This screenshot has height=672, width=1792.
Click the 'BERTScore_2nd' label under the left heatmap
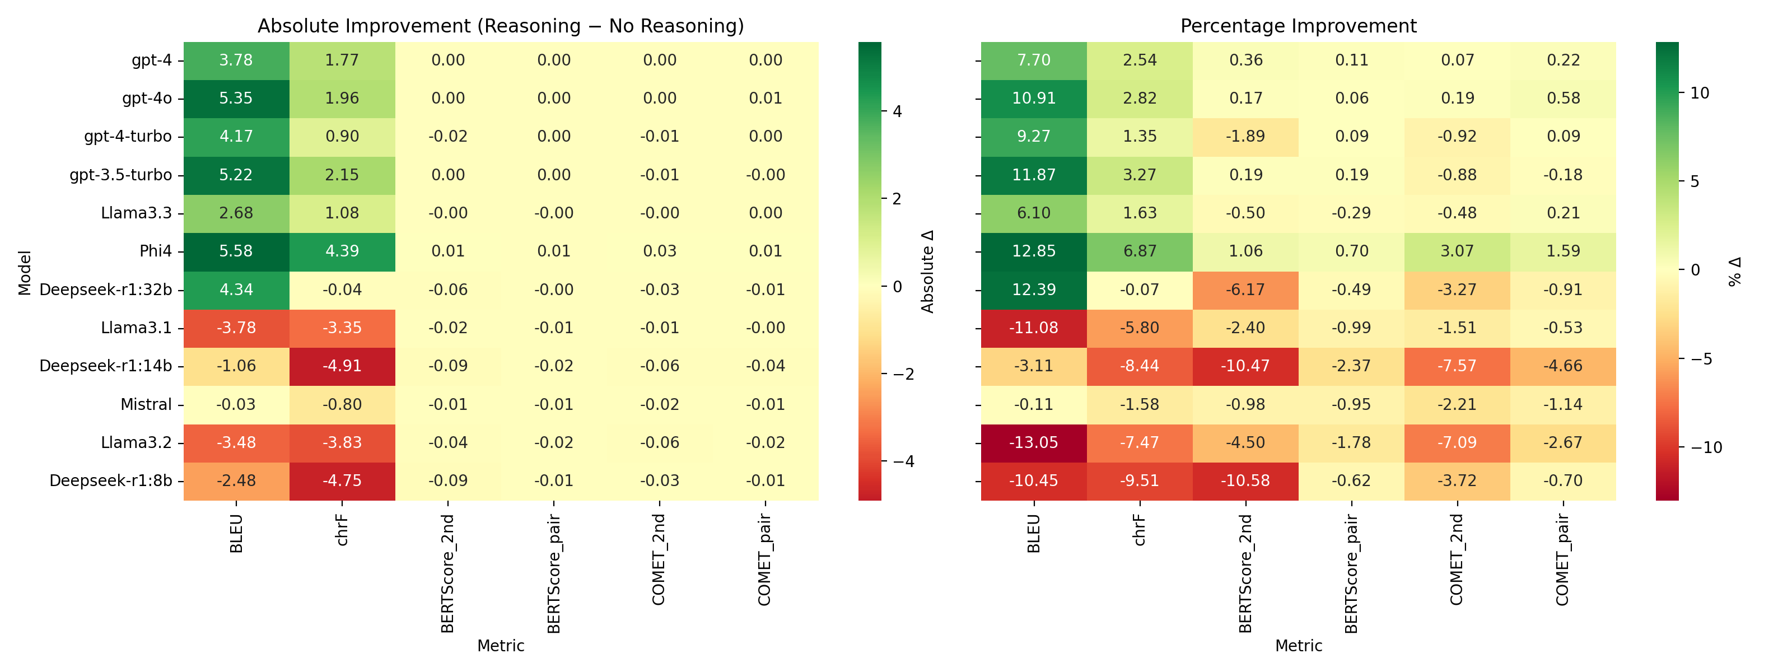coord(448,573)
